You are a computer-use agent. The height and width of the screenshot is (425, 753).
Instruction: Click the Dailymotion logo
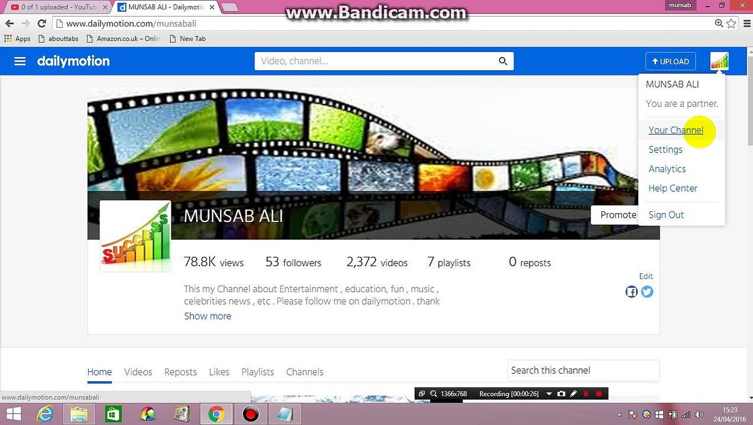click(73, 61)
